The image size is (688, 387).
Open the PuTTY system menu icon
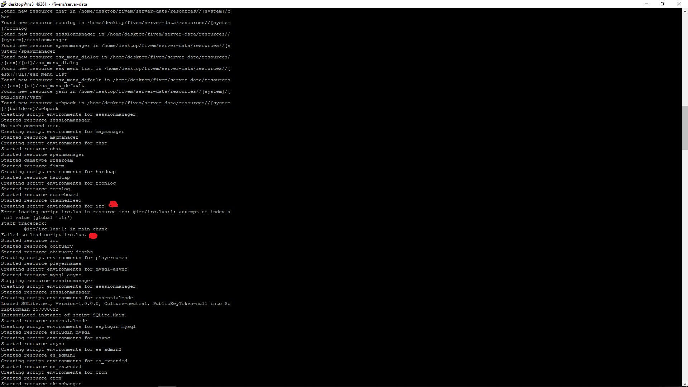4,4
